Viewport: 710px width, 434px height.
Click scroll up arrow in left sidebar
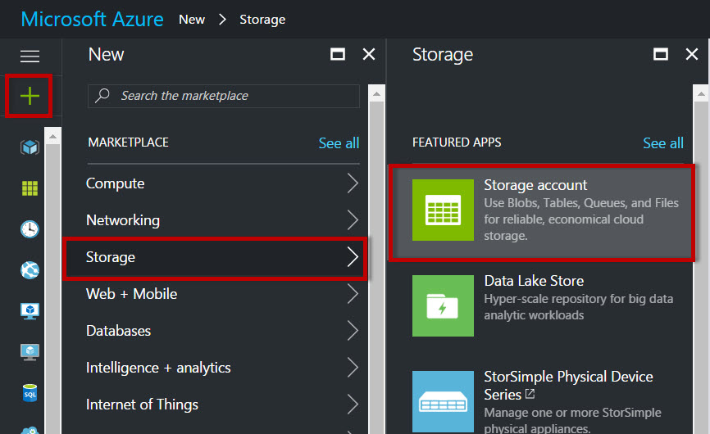52,136
